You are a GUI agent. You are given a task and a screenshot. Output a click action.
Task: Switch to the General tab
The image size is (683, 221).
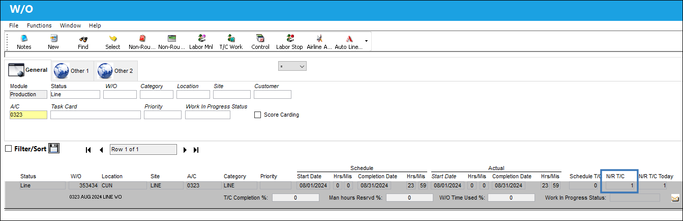[x=28, y=70]
